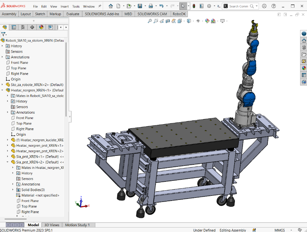Open the Edit menu
The width and height of the screenshot is (307, 232).
(44, 6)
